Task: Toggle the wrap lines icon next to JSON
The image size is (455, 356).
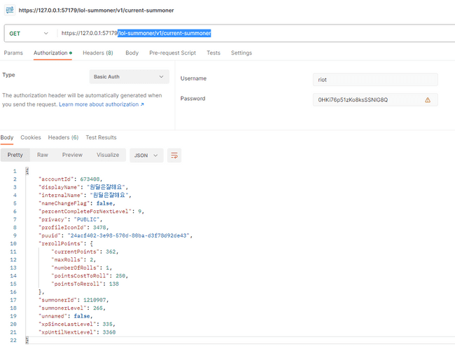Action: (174, 155)
